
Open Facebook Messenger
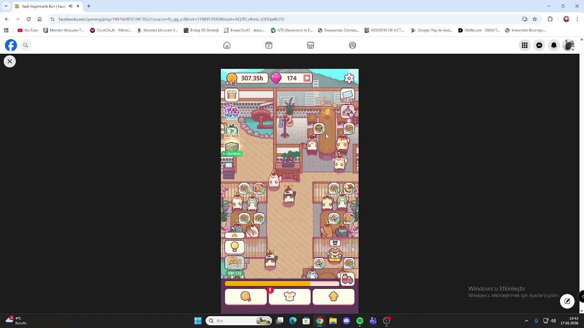point(539,45)
